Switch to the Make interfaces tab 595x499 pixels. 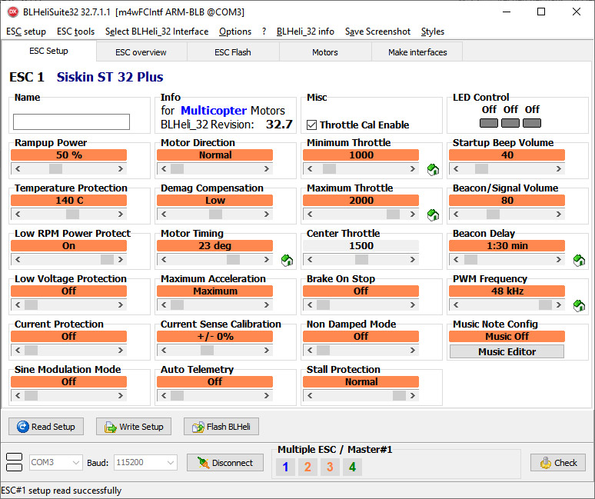tap(417, 52)
